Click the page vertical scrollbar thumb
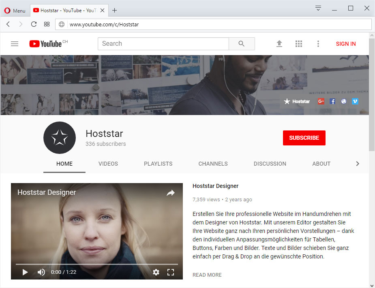 [x=372, y=95]
